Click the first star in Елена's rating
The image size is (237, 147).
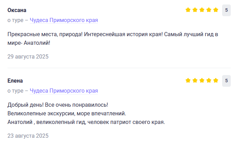188,81
